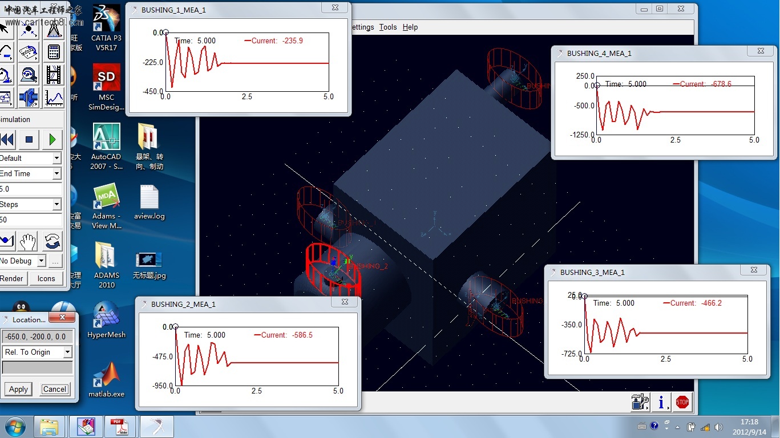
Task: Click the End Time value field 5.0
Action: 31,189
